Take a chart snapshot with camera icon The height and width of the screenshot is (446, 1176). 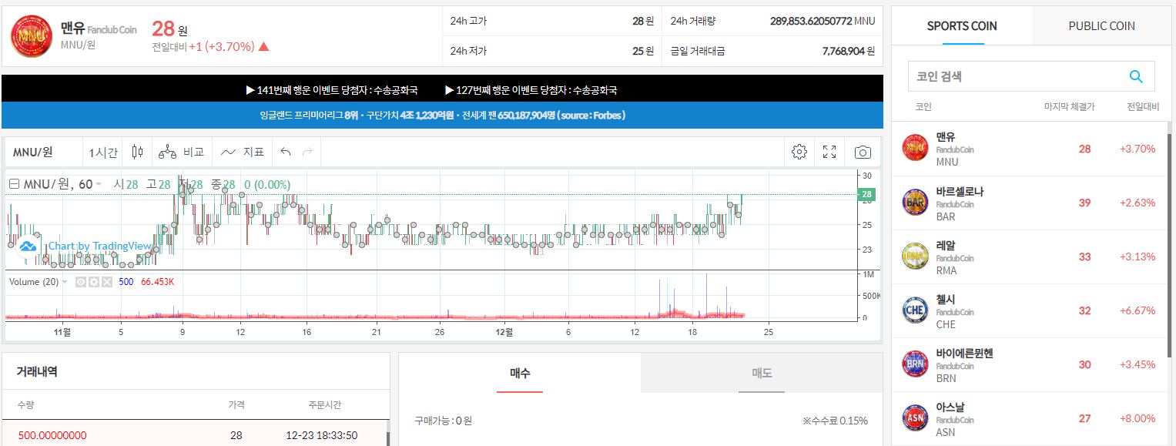click(863, 152)
